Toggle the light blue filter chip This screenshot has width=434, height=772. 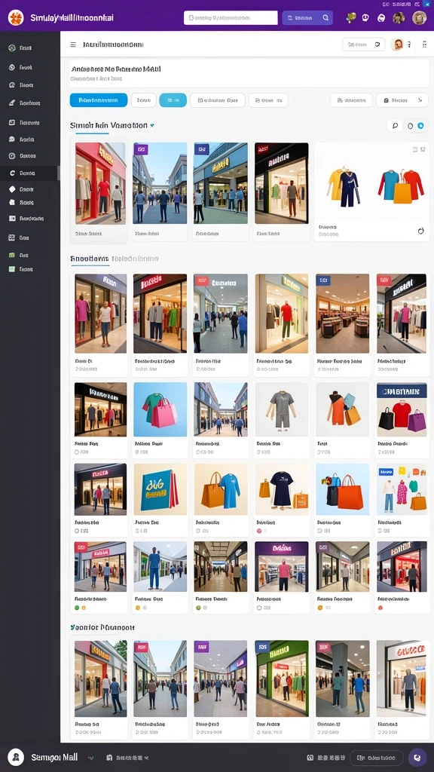[173, 100]
